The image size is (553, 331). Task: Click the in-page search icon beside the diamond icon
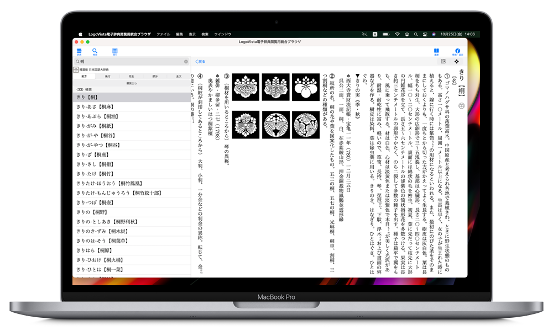click(x=444, y=61)
